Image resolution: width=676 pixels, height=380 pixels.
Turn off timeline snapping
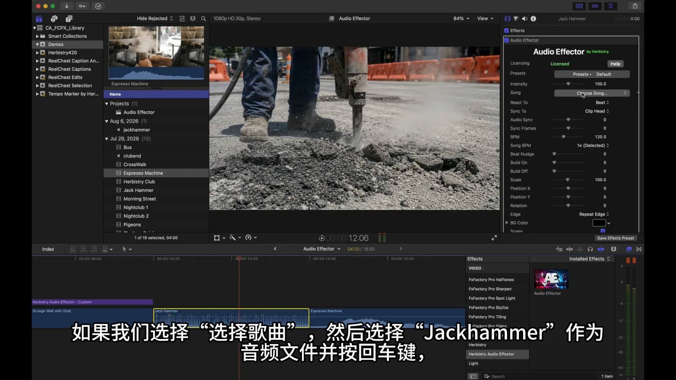click(x=601, y=249)
